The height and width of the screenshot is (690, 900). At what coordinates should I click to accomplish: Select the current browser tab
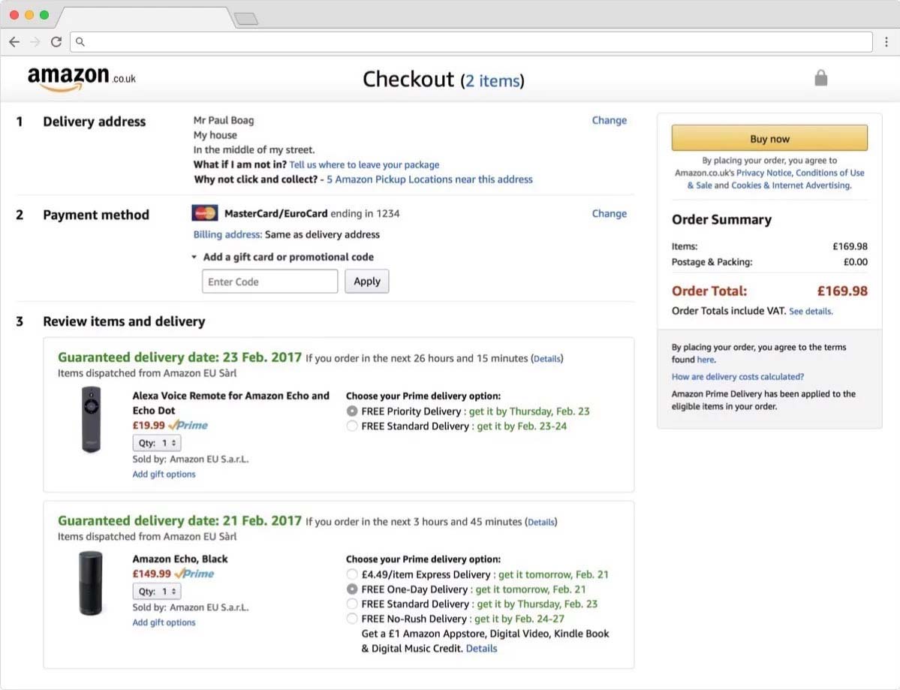[143, 17]
